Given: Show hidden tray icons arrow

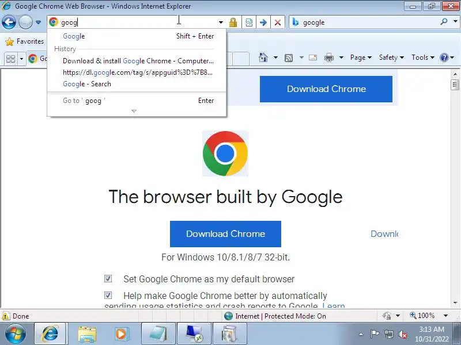Looking at the screenshot, I should [x=361, y=334].
